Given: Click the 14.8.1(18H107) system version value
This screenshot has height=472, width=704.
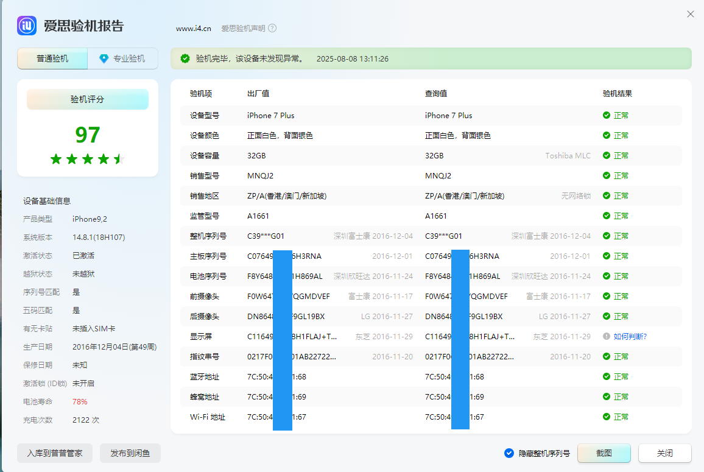Looking at the screenshot, I should tap(99, 237).
